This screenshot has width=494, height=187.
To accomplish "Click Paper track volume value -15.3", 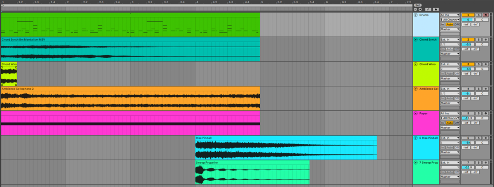I will tap(468, 118).
